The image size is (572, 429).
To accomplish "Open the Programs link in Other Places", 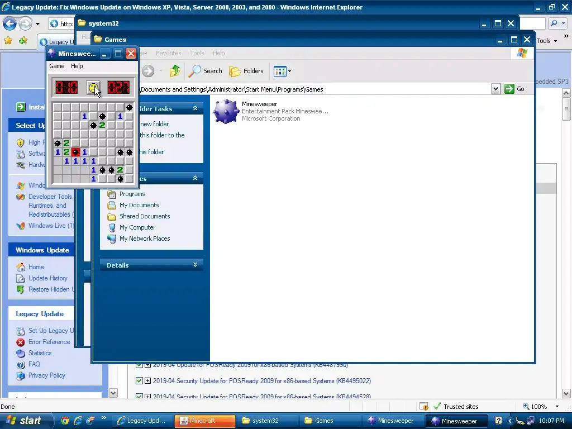I will 132,194.
